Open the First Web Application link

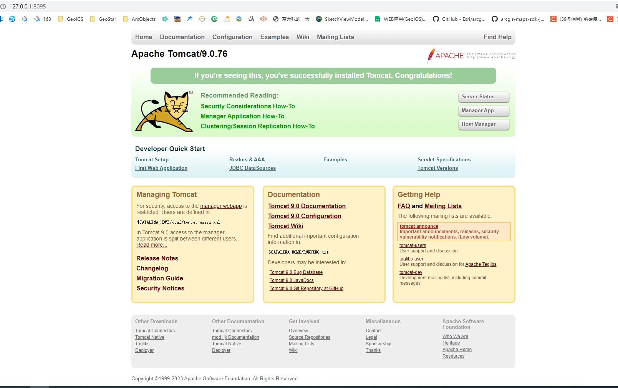tap(161, 168)
